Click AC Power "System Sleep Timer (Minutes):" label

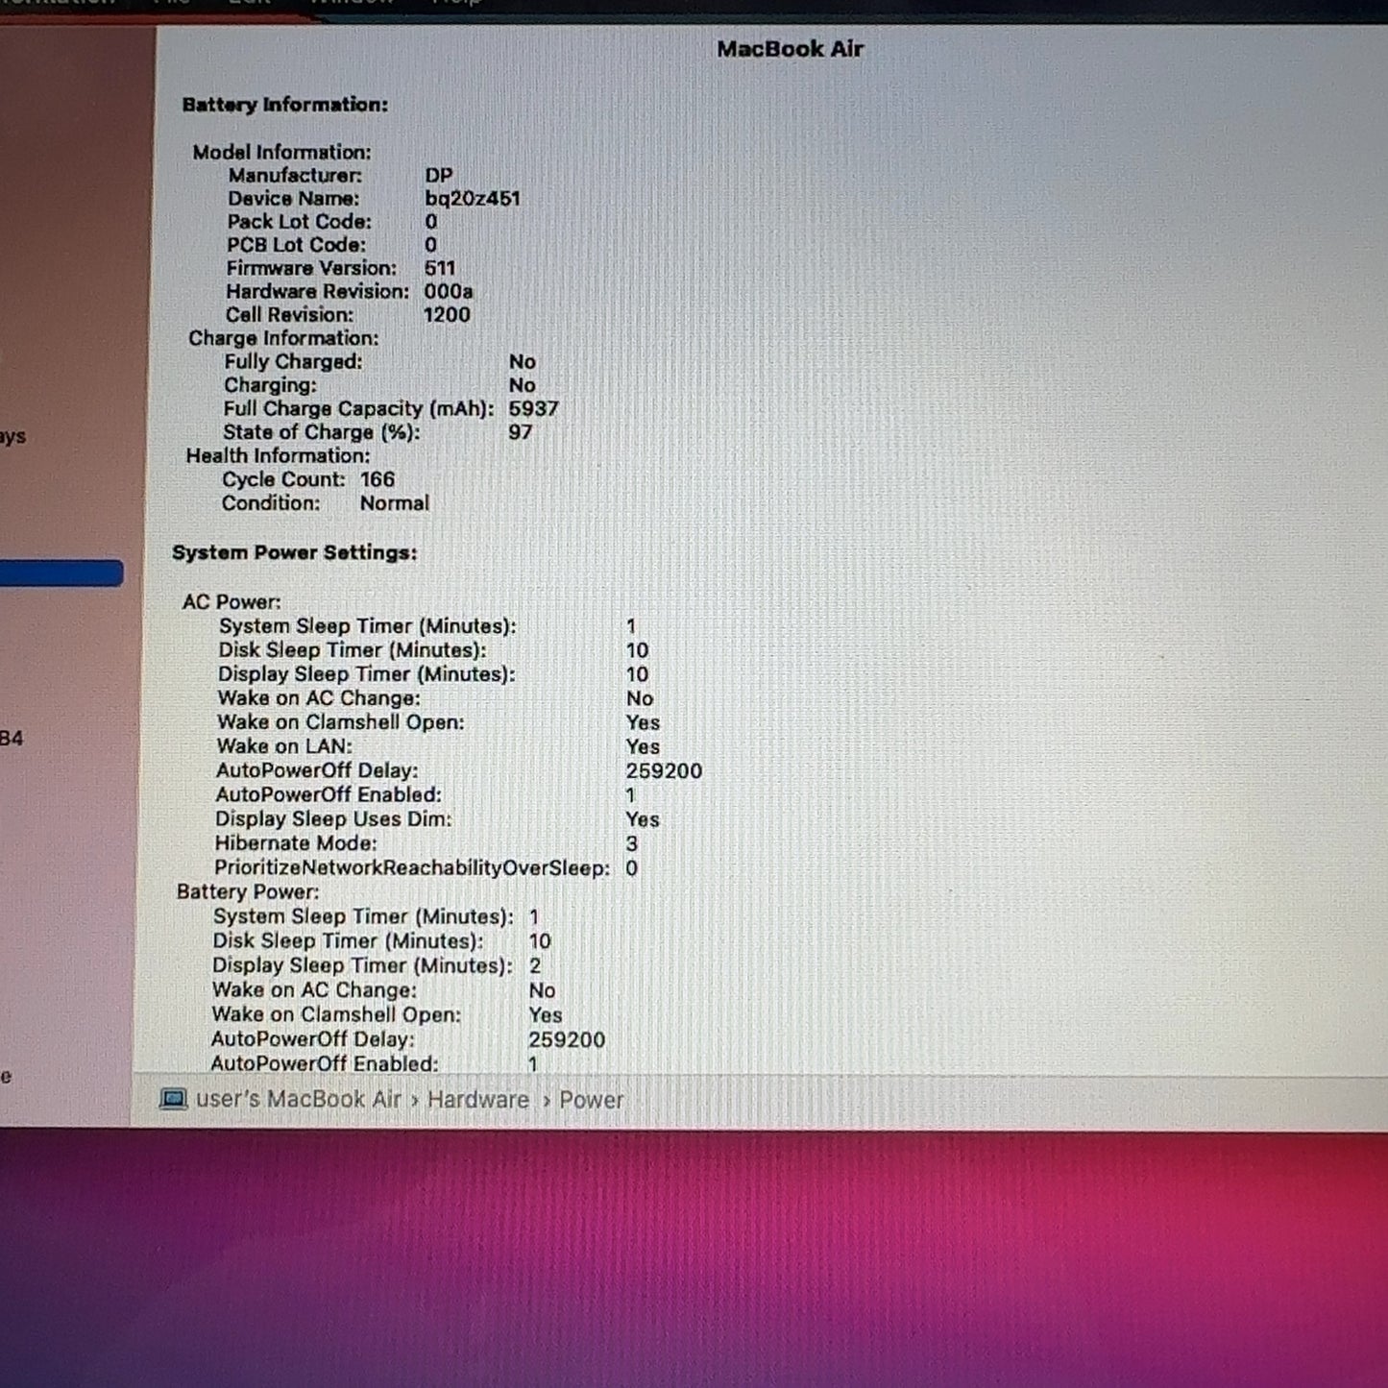pyautogui.click(x=367, y=626)
